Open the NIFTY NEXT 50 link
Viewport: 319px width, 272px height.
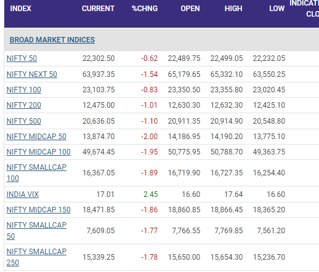[x=32, y=74]
